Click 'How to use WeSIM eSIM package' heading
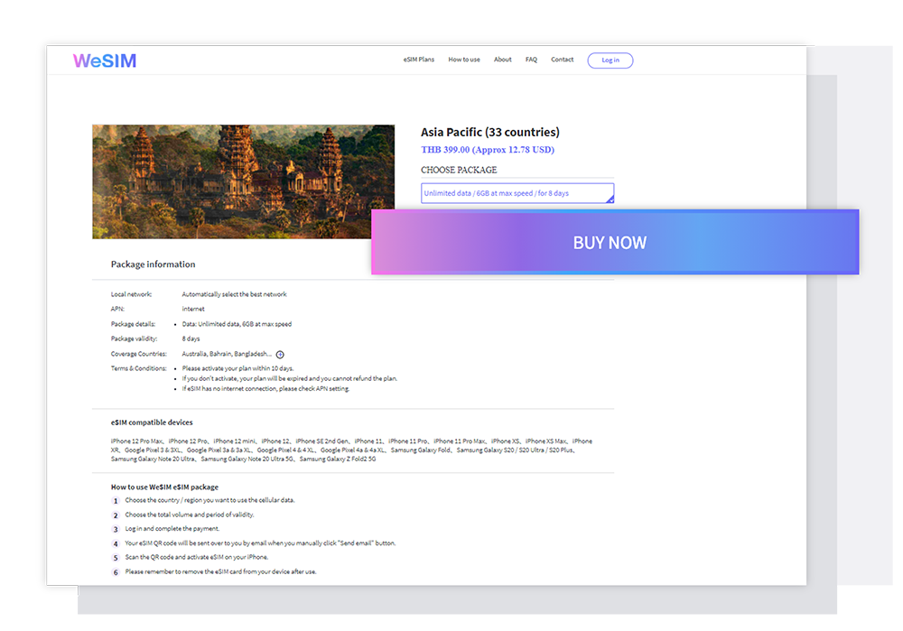 (x=164, y=487)
